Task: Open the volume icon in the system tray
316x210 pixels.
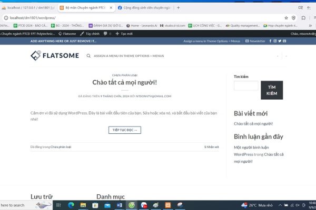Action: (x=298, y=205)
